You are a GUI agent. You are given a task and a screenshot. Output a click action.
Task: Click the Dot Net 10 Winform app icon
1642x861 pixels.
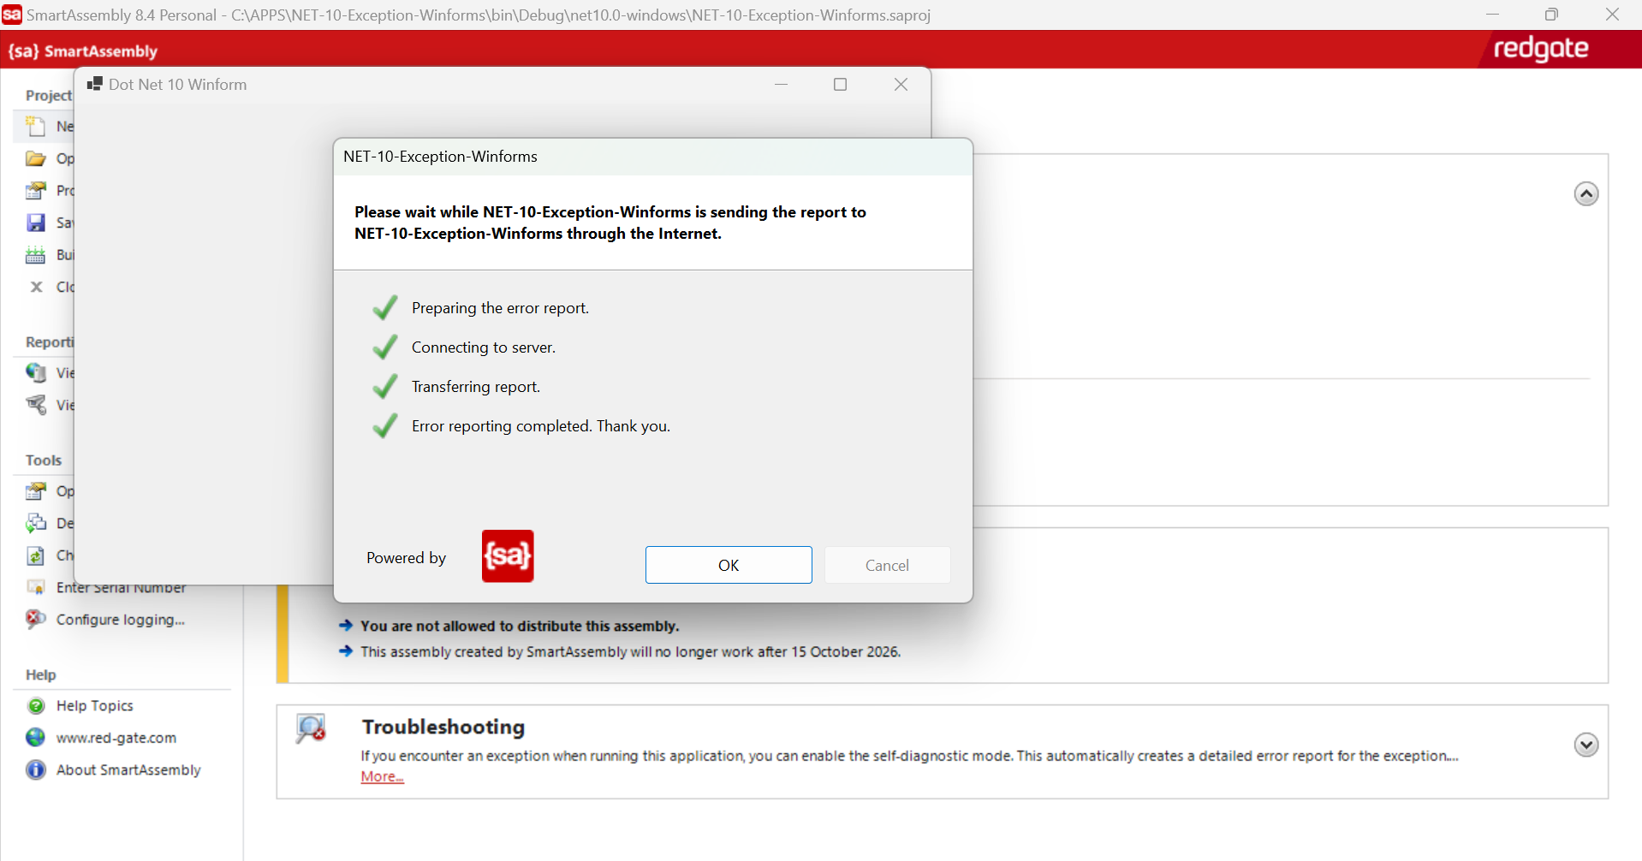pos(94,84)
